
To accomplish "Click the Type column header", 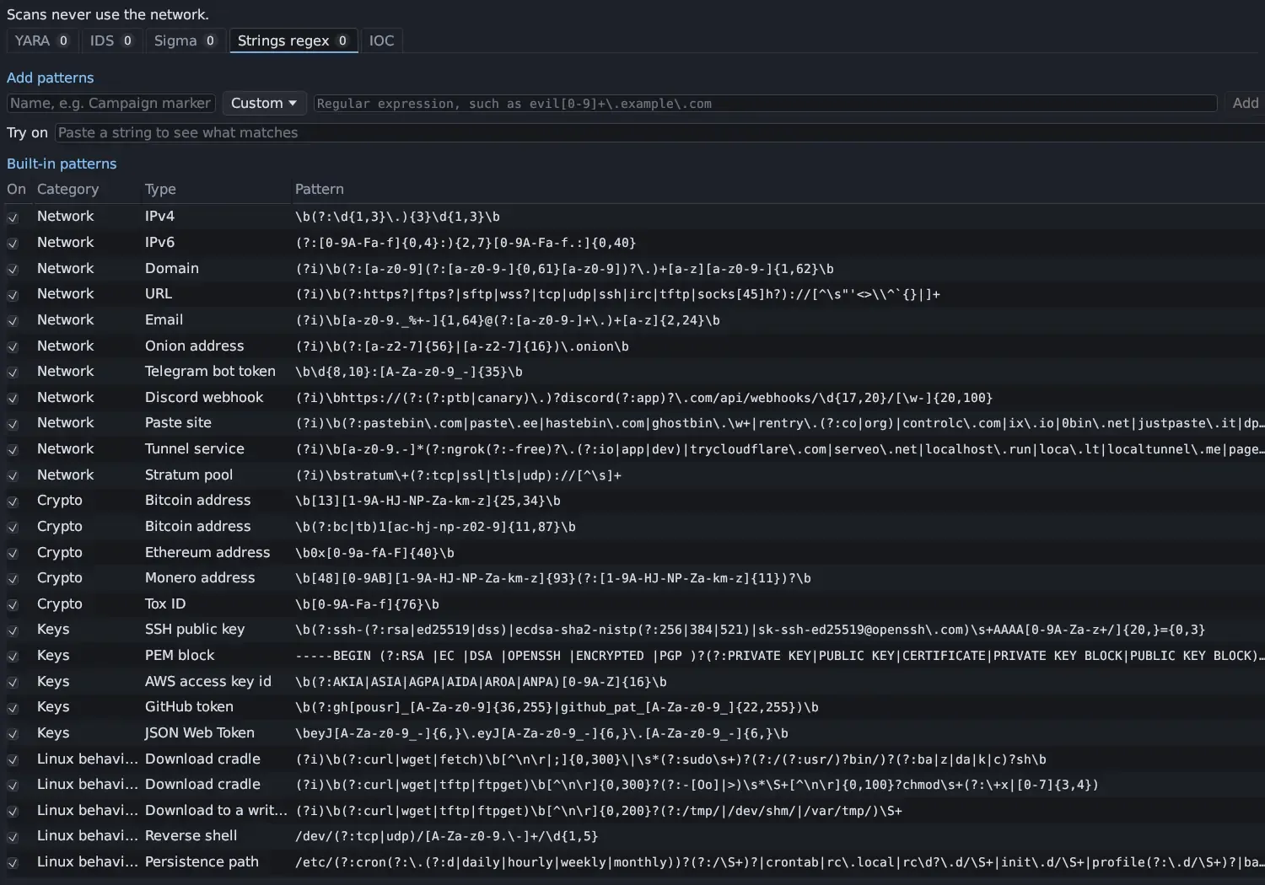I will 160,189.
